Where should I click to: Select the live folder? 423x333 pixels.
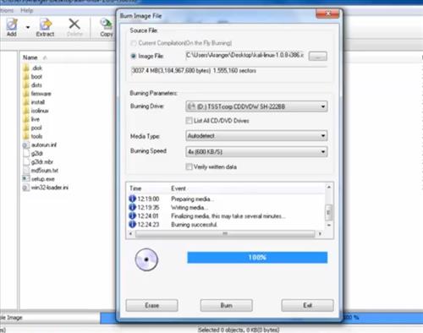coord(31,119)
